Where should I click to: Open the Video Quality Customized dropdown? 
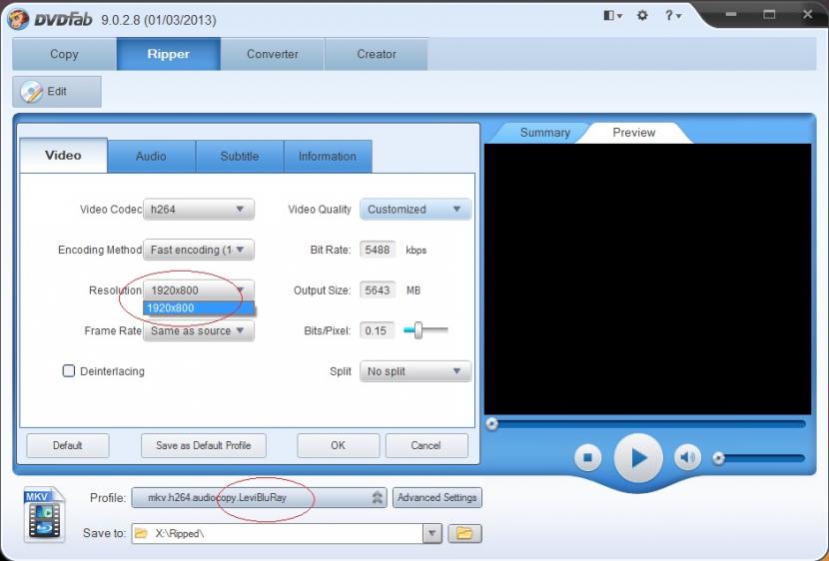point(414,210)
